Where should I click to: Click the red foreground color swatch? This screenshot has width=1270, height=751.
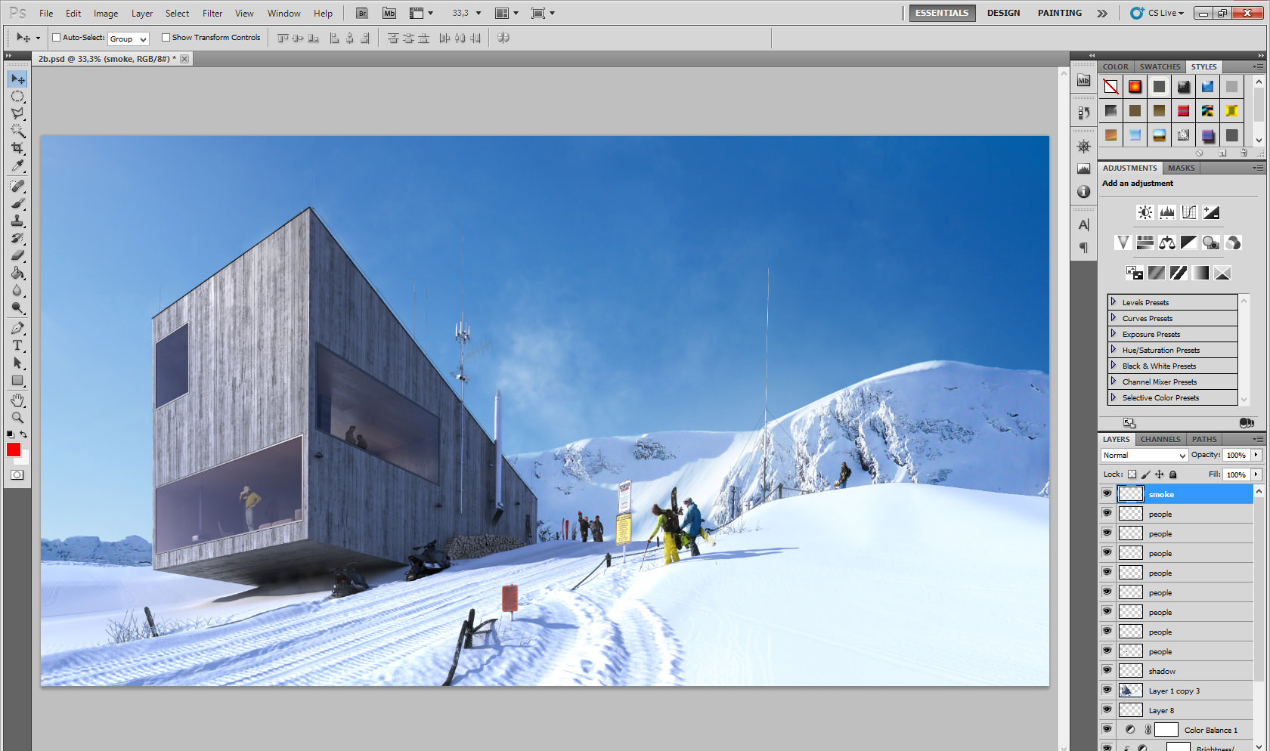(14, 450)
